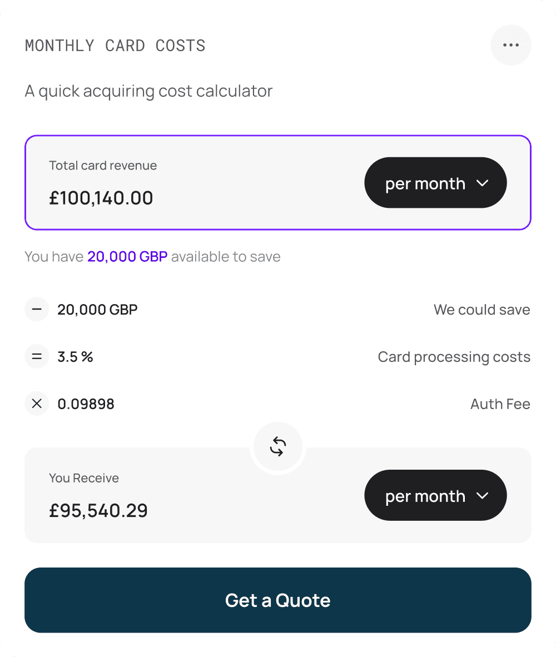Click the Monthly Card Costs heading

115,45
